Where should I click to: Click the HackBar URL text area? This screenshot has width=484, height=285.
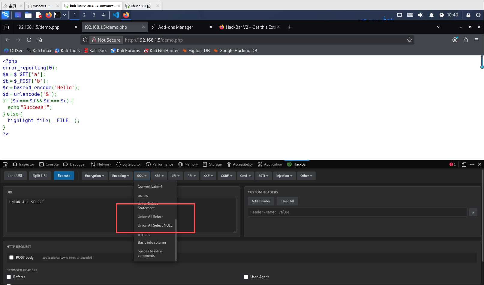122,215
